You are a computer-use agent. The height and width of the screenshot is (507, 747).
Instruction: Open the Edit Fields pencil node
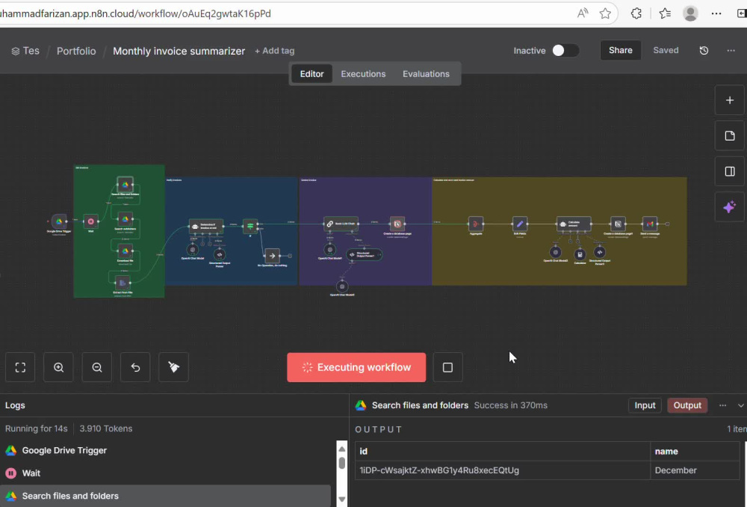tap(520, 224)
